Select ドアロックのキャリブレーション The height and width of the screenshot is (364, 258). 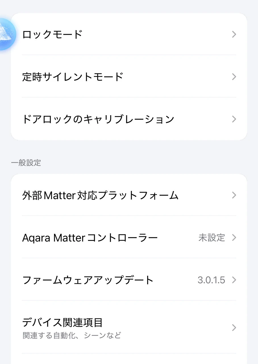pos(98,119)
